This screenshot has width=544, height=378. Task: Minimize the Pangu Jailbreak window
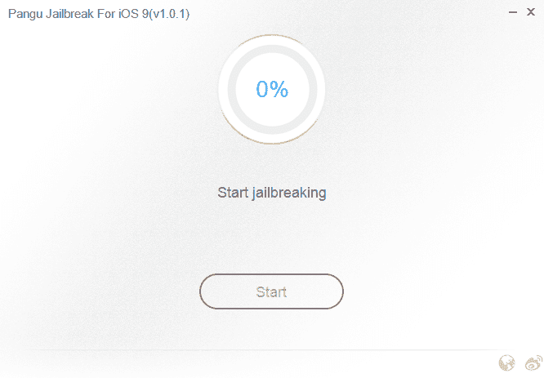[x=513, y=12]
